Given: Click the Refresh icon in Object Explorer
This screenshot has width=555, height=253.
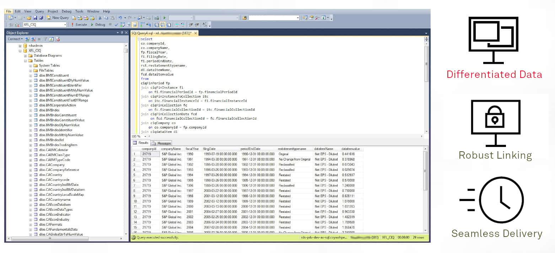Looking at the screenshot, I should point(52,39).
